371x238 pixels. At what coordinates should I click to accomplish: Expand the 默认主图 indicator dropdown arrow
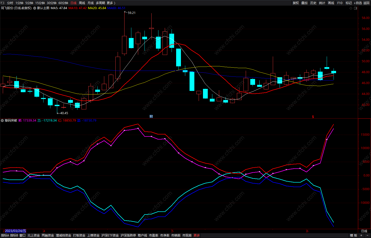click(35, 8)
